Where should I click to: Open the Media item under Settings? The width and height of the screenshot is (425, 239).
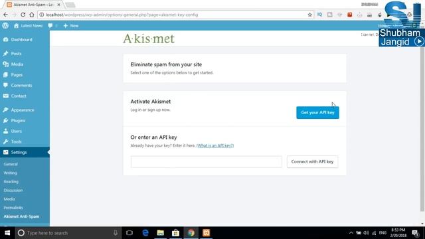[9, 199]
